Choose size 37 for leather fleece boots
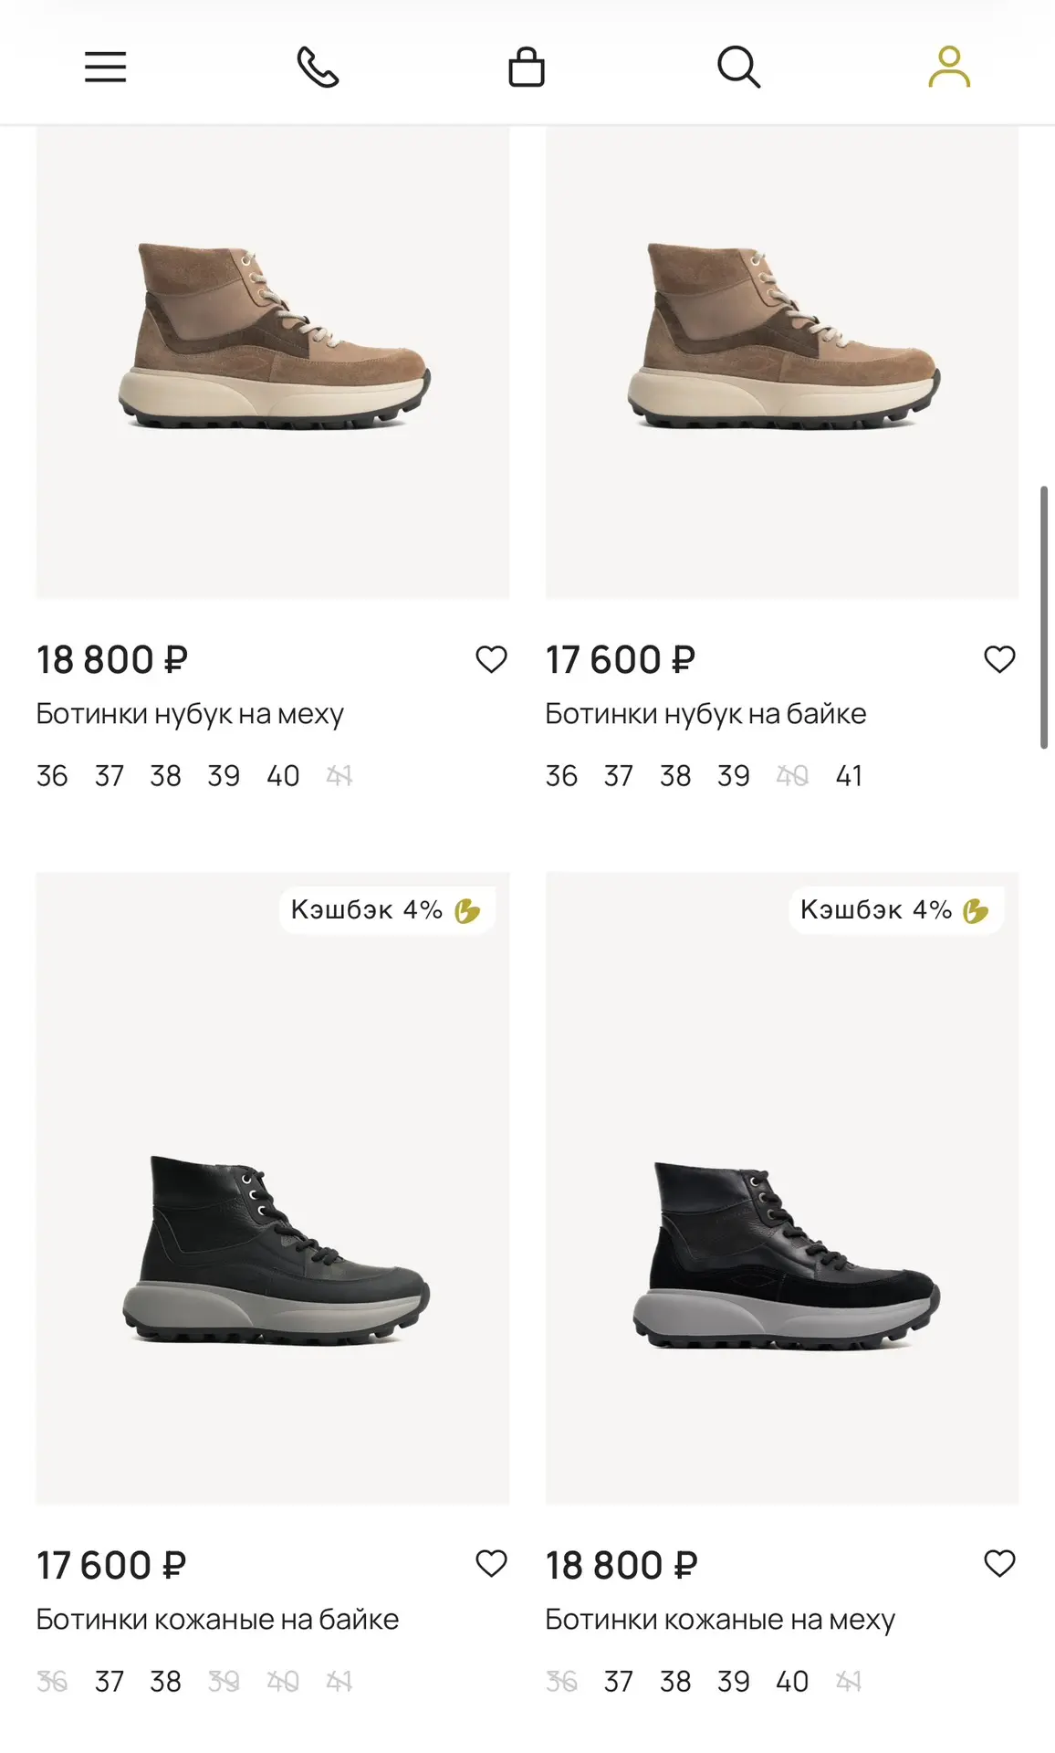The width and height of the screenshot is (1055, 1753). 109,1681
